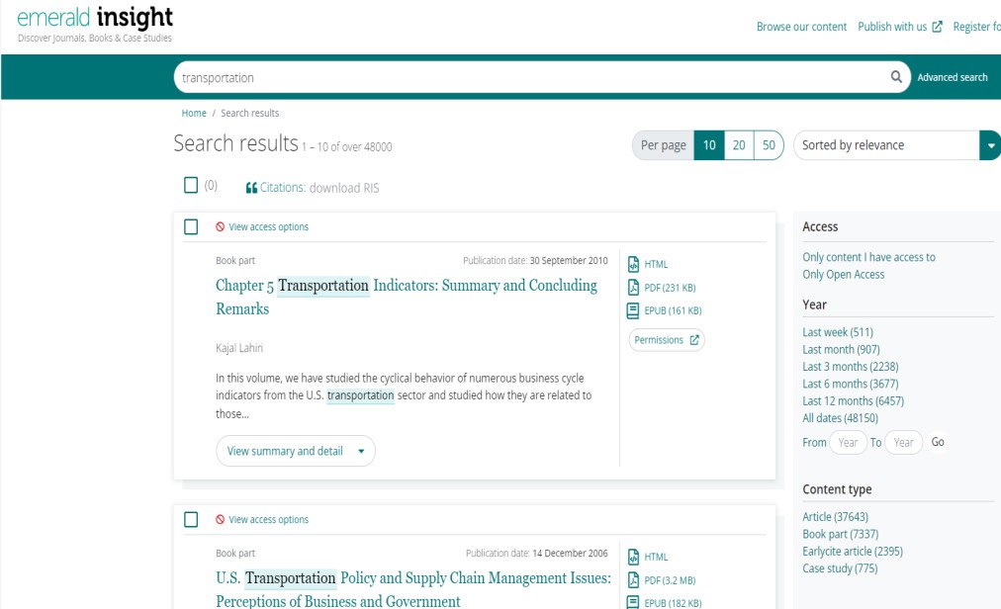Screen dimensions: 1001x609
Task: Click the search magnifier icon
Action: (896, 77)
